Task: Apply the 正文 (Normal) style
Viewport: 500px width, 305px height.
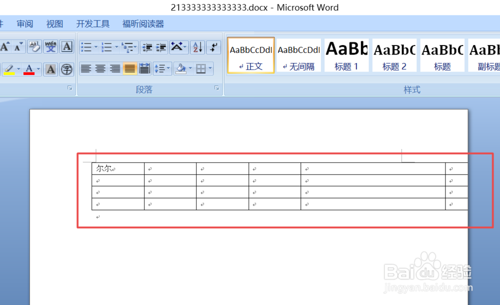Action: point(251,55)
